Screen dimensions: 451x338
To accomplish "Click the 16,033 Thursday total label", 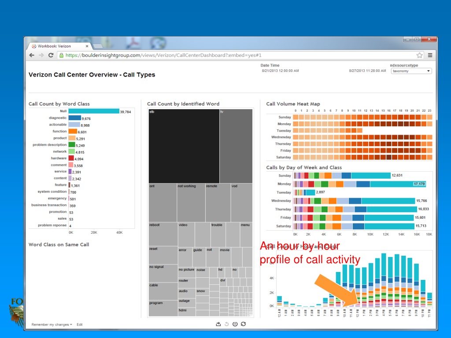I will coord(423,209).
